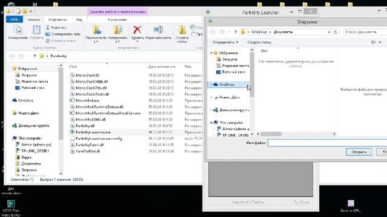Select This computer in Explorer sidebar
This screenshot has height=217, width=387.
pos(27,138)
